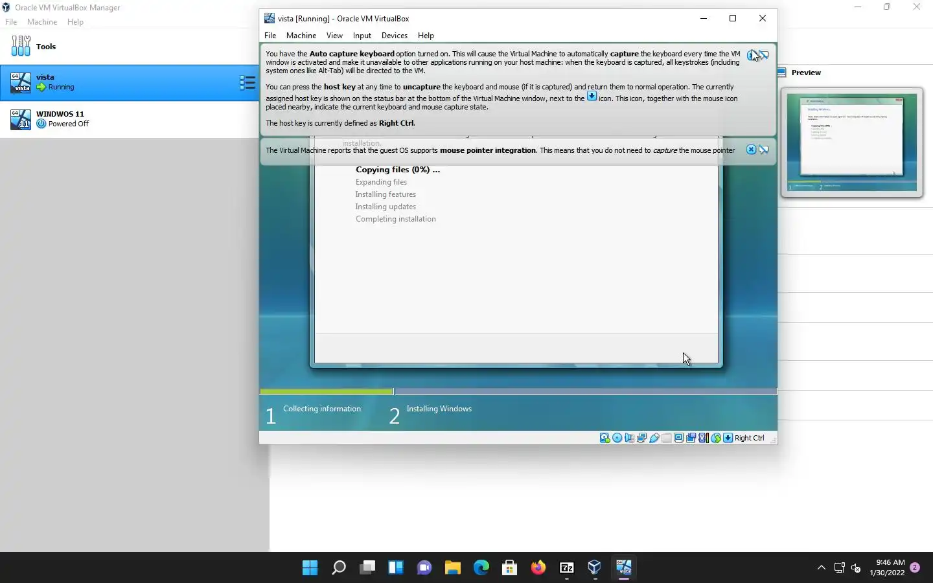933x583 pixels.
Task: Open taskbar Search
Action: coord(339,568)
